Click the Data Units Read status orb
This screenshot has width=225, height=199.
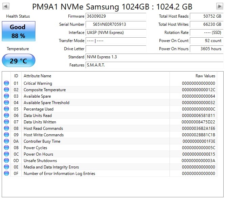click(6, 115)
